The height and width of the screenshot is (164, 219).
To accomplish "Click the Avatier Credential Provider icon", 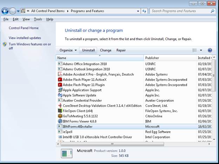I will (x=60, y=101).
